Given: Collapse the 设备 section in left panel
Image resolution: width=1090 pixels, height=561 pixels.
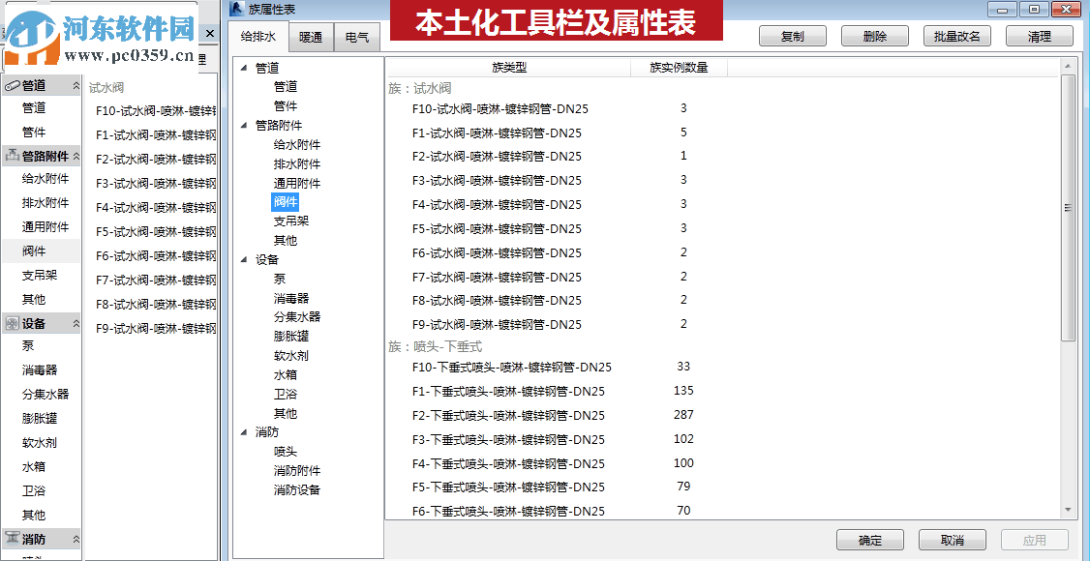Looking at the screenshot, I should (x=76, y=324).
